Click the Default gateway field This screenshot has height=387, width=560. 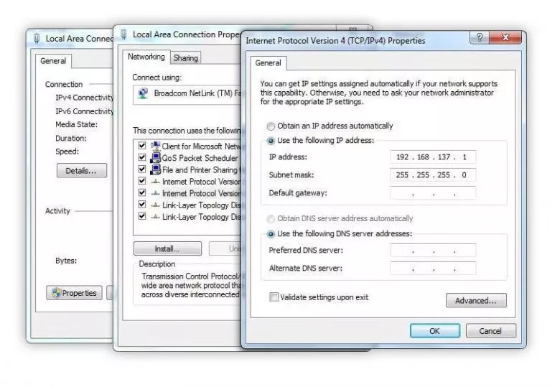coord(433,193)
